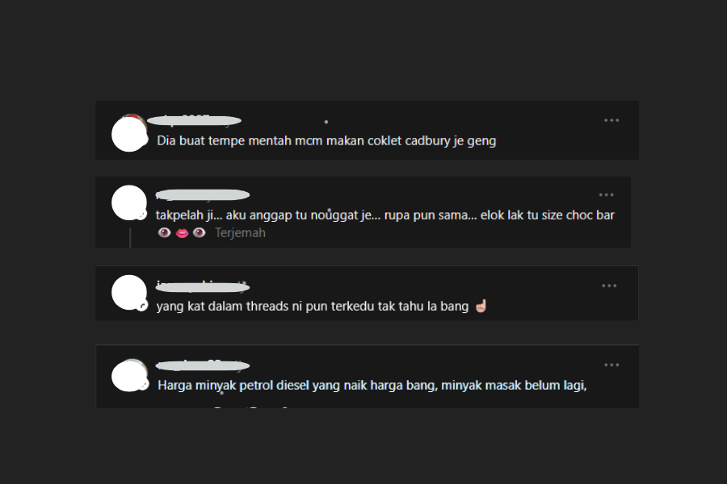Screen dimensions: 727x484
Task: Translate the nouggat comment via Terjemah
Action: pyautogui.click(x=240, y=232)
